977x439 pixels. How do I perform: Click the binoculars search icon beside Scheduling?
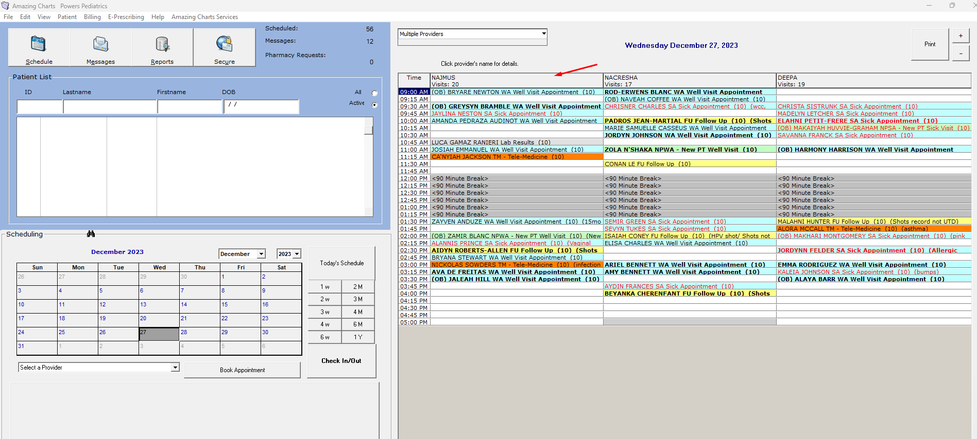coord(91,234)
